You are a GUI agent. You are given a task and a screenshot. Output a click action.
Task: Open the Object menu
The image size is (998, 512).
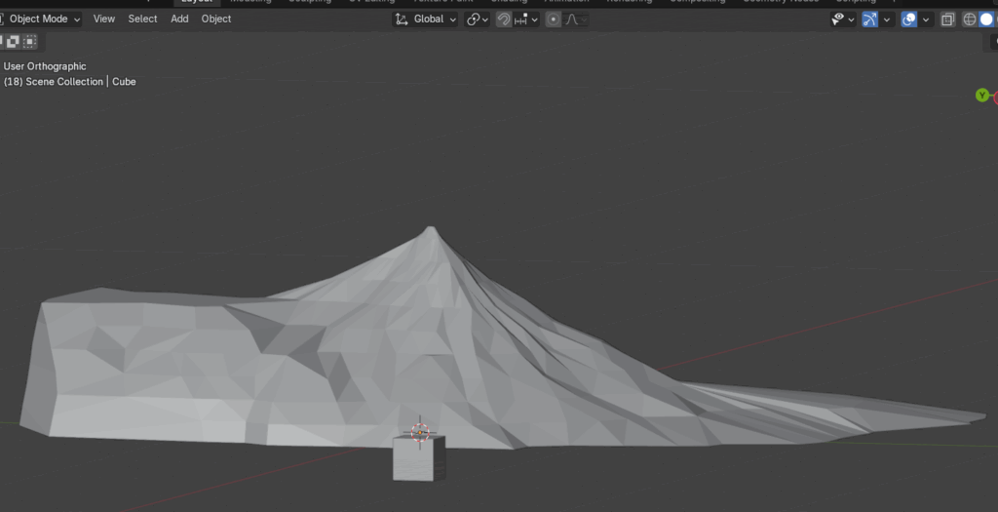coord(216,19)
